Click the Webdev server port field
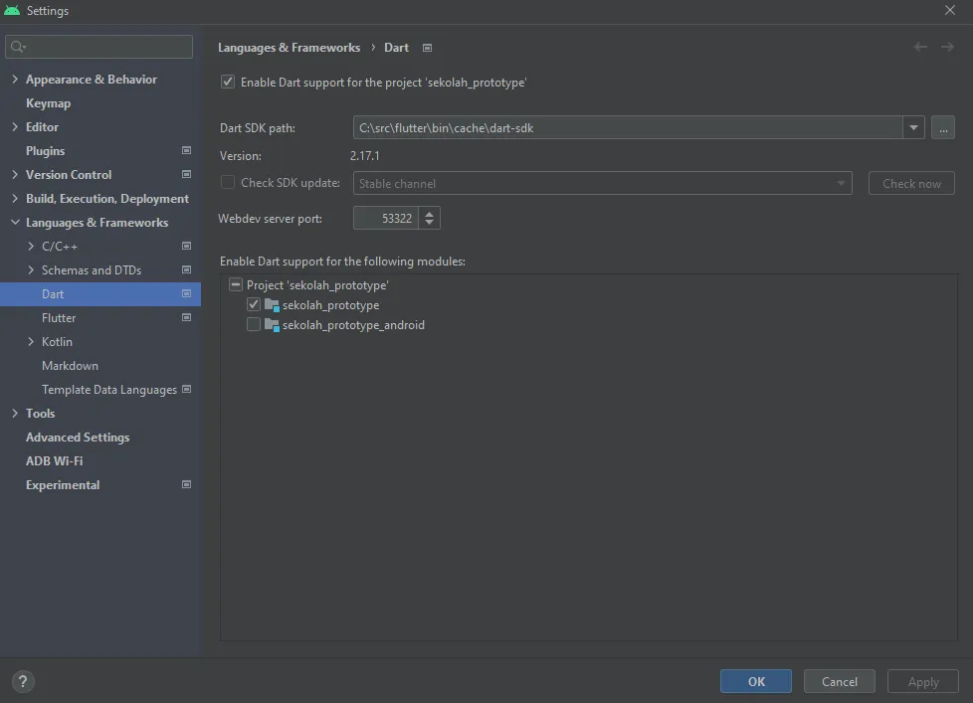The height and width of the screenshot is (703, 973). [x=386, y=218]
